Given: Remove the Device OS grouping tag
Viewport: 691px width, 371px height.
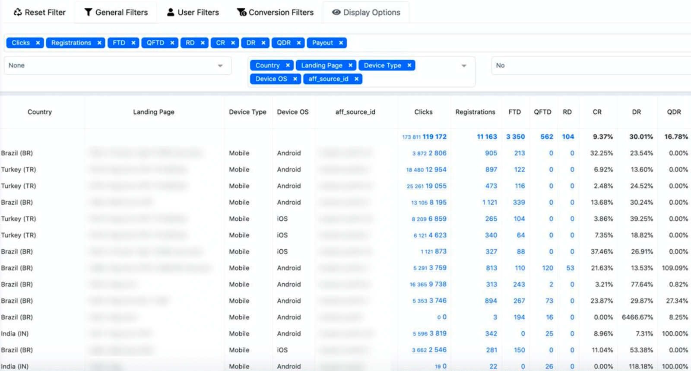Looking at the screenshot, I should click(x=295, y=79).
